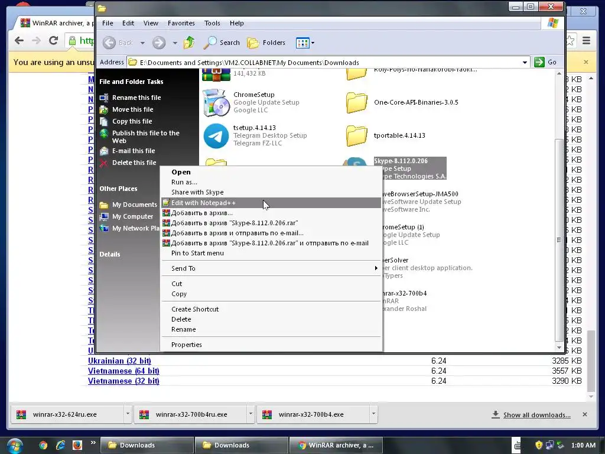
Task: Switch to the WinRAR archiver taskbar button
Action: pos(336,445)
